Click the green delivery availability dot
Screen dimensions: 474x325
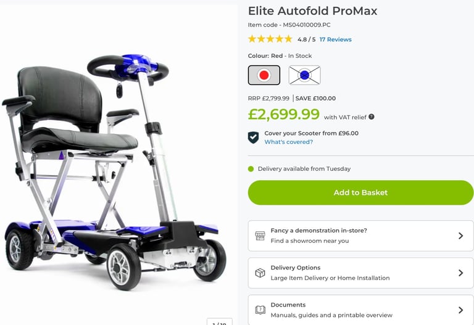coord(251,169)
